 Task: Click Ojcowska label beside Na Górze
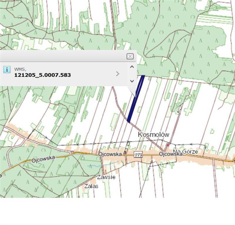coord(168,154)
